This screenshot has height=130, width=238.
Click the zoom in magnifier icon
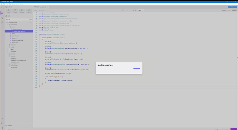(136, 10)
